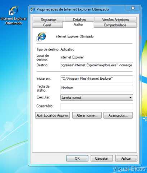This screenshot has width=147, height=173.
Task: Open the Versões Anteriores tab
Action: point(115,19)
